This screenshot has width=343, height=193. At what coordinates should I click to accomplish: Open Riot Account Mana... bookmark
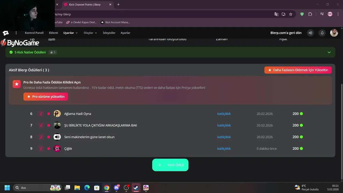[115, 22]
